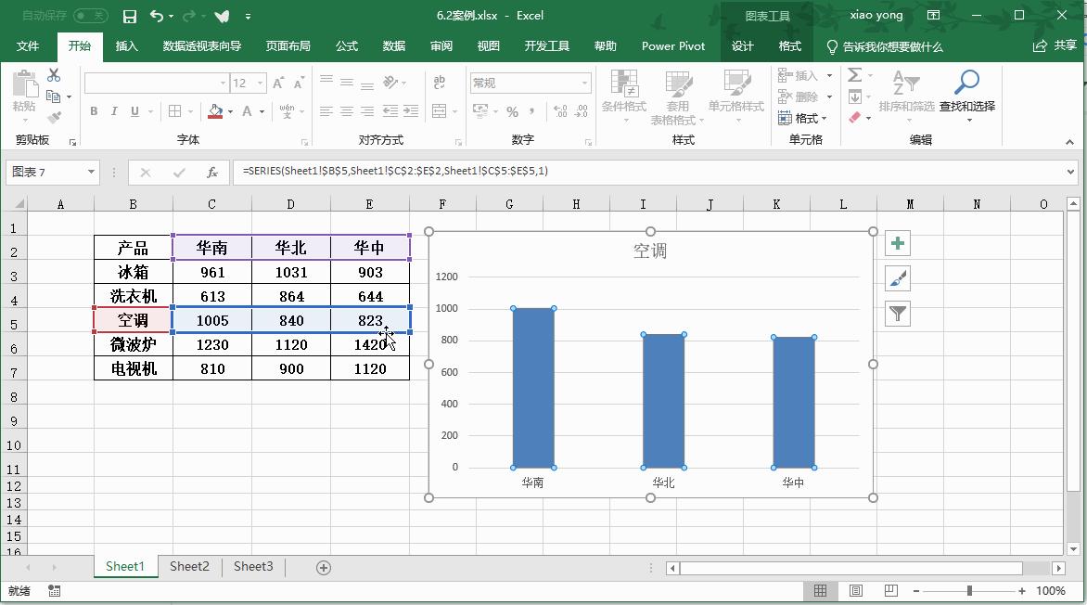Click the 共享 share button

coord(1057,45)
